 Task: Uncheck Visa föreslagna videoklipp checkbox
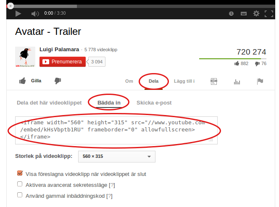click(20, 173)
